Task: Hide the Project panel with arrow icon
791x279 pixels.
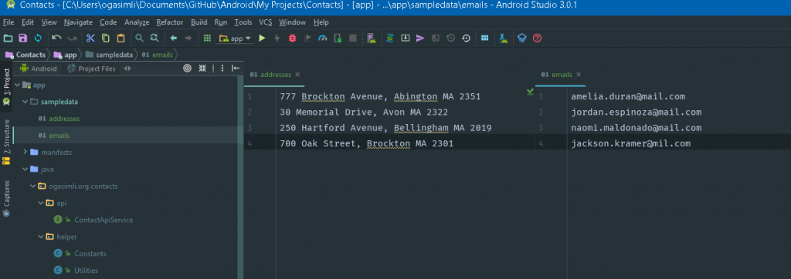Action: pyautogui.click(x=236, y=69)
